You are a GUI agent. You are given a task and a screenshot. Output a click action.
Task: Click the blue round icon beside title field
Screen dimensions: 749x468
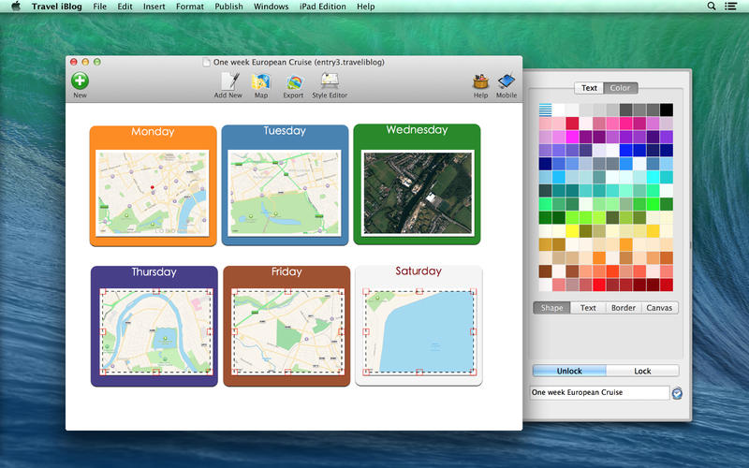[677, 393]
